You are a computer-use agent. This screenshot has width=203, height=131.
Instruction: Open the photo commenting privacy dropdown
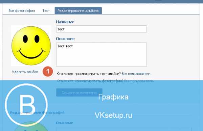click(139, 81)
